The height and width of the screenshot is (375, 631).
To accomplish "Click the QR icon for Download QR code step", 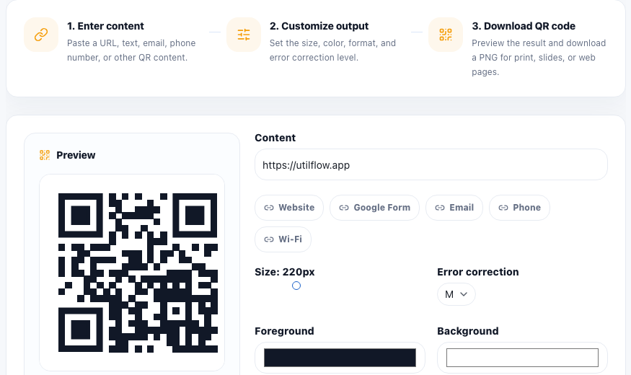I will tap(446, 35).
